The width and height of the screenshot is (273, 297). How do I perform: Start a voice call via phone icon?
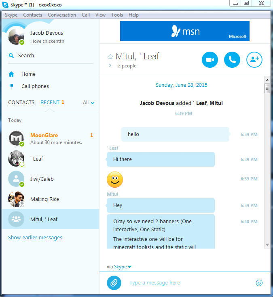click(x=232, y=60)
